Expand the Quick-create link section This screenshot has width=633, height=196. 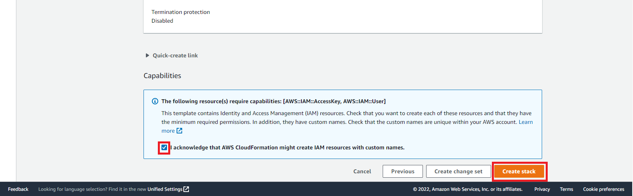click(172, 55)
